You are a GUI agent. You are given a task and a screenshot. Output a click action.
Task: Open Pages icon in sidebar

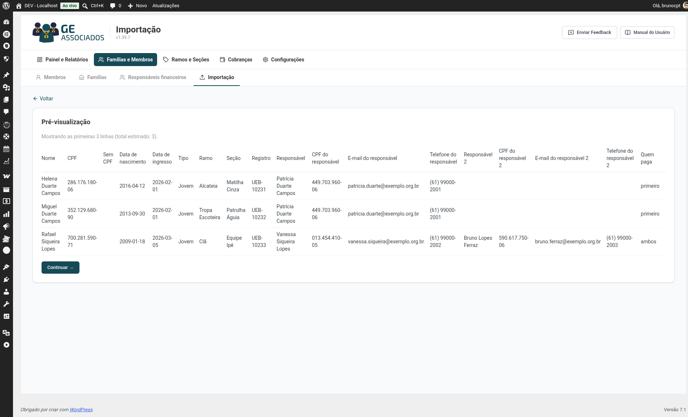tap(6, 100)
